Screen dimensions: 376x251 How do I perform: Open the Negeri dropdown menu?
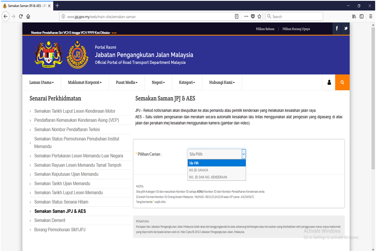158,82
